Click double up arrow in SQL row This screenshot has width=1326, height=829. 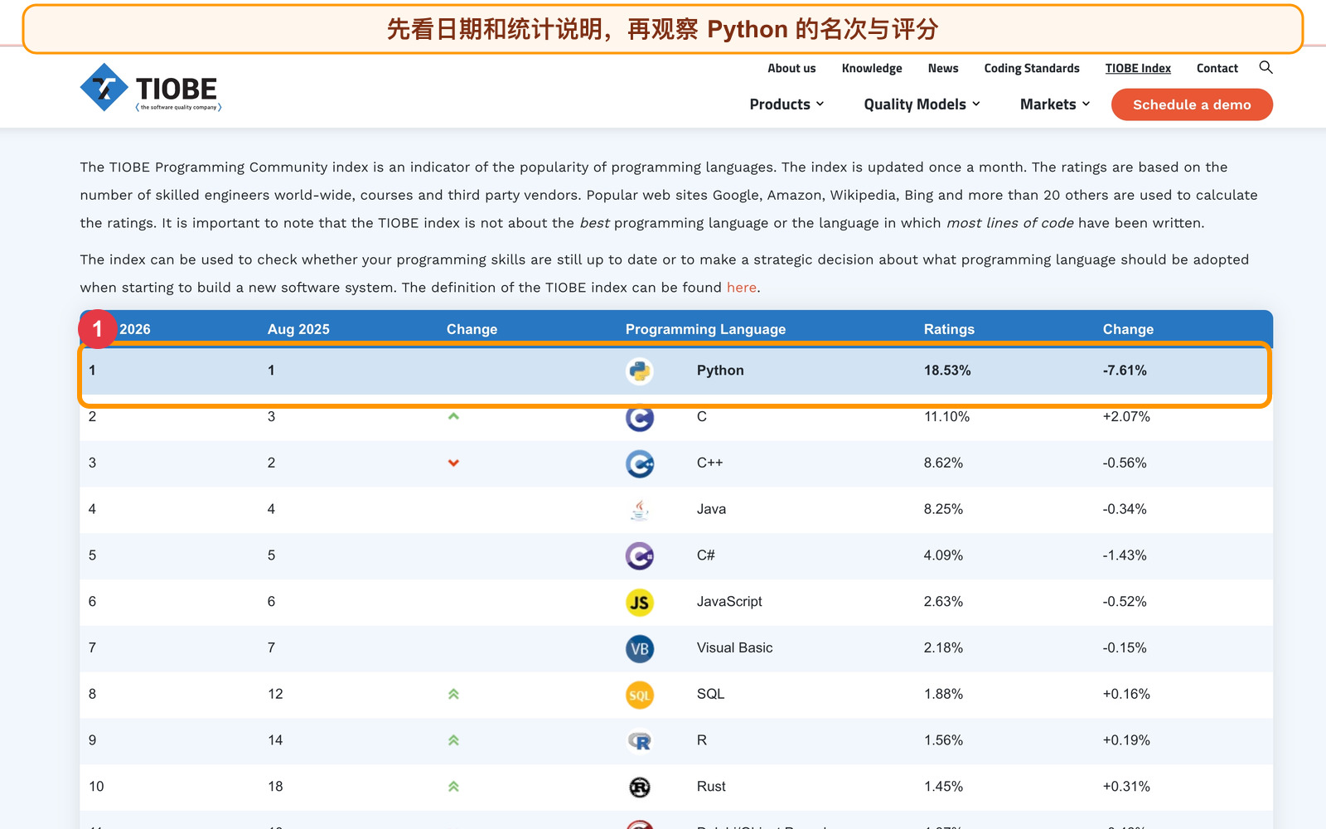[453, 694]
